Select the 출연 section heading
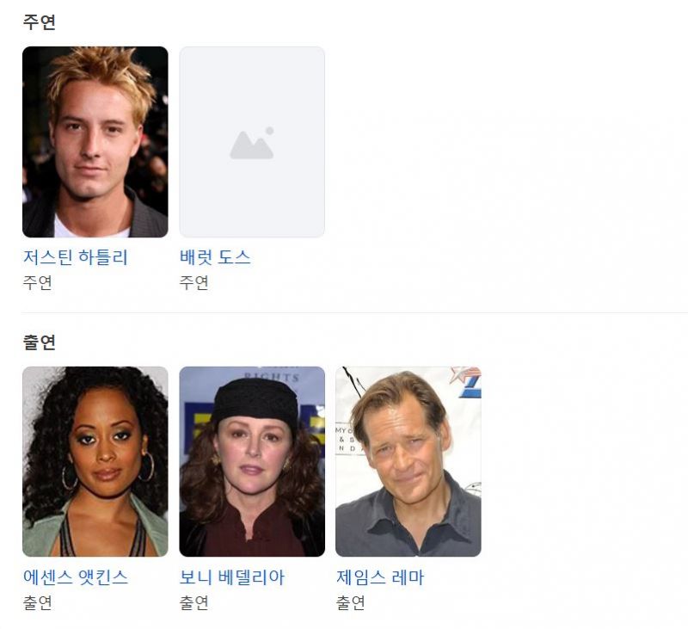Image resolution: width=688 pixels, height=629 pixels. point(39,342)
